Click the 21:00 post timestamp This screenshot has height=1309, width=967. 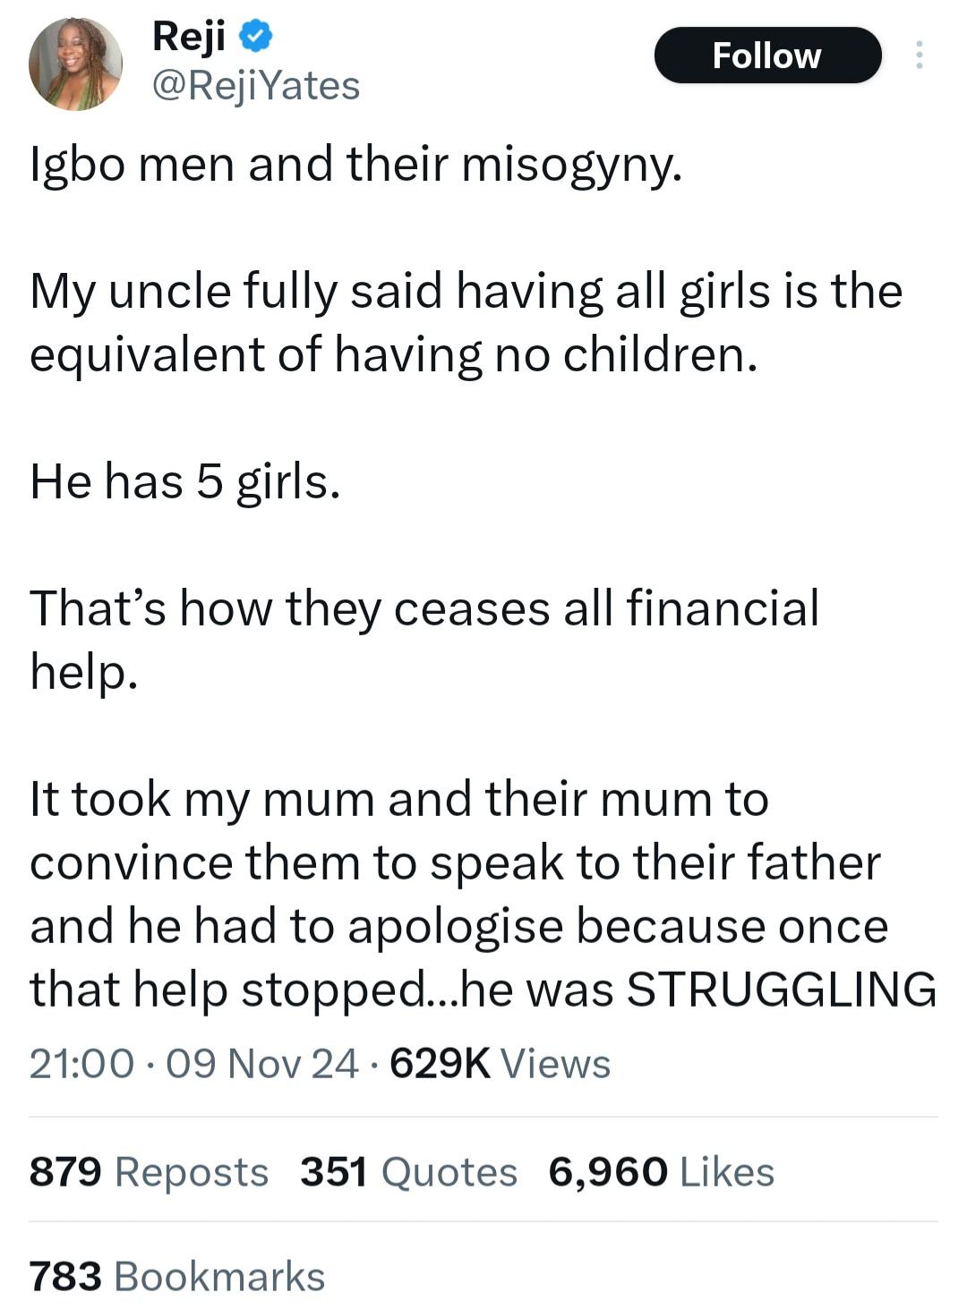[x=81, y=1064]
